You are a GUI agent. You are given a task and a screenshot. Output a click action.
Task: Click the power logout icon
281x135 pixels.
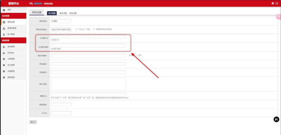point(277,3)
